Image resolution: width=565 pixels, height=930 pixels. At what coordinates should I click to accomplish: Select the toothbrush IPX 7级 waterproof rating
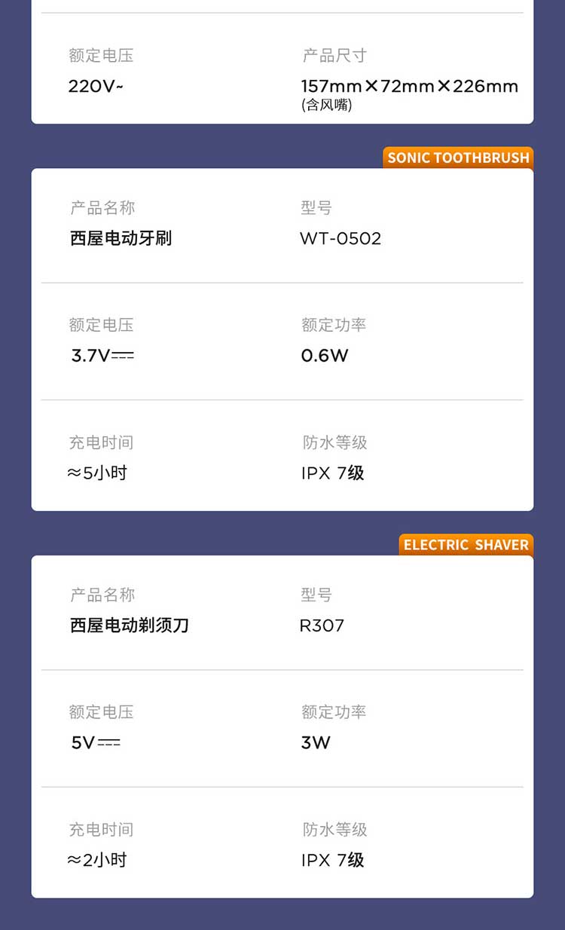click(332, 473)
